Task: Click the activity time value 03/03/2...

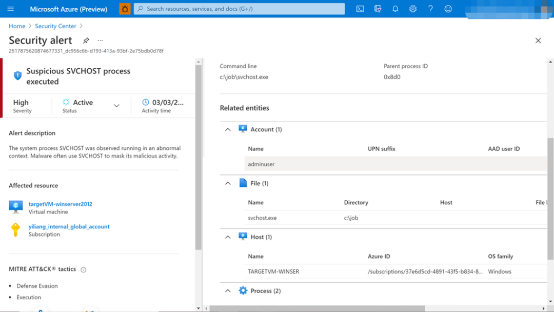Action: click(168, 103)
